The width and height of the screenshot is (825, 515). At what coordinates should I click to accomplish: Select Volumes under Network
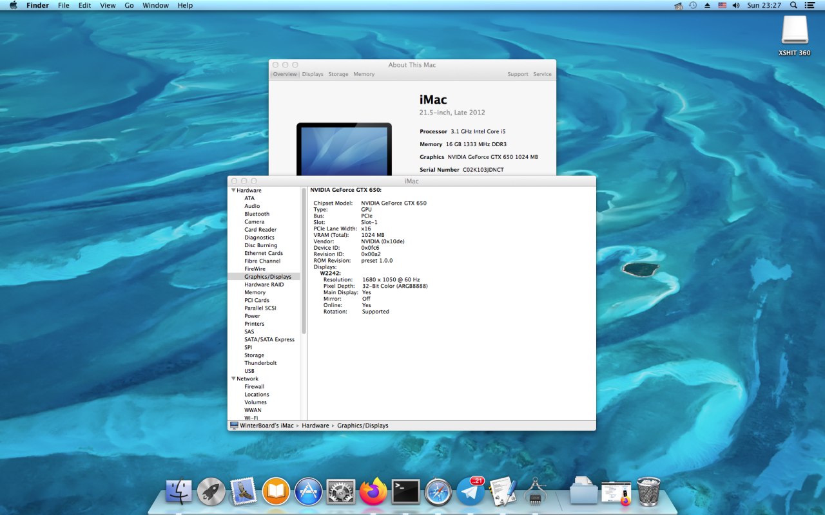tap(255, 402)
